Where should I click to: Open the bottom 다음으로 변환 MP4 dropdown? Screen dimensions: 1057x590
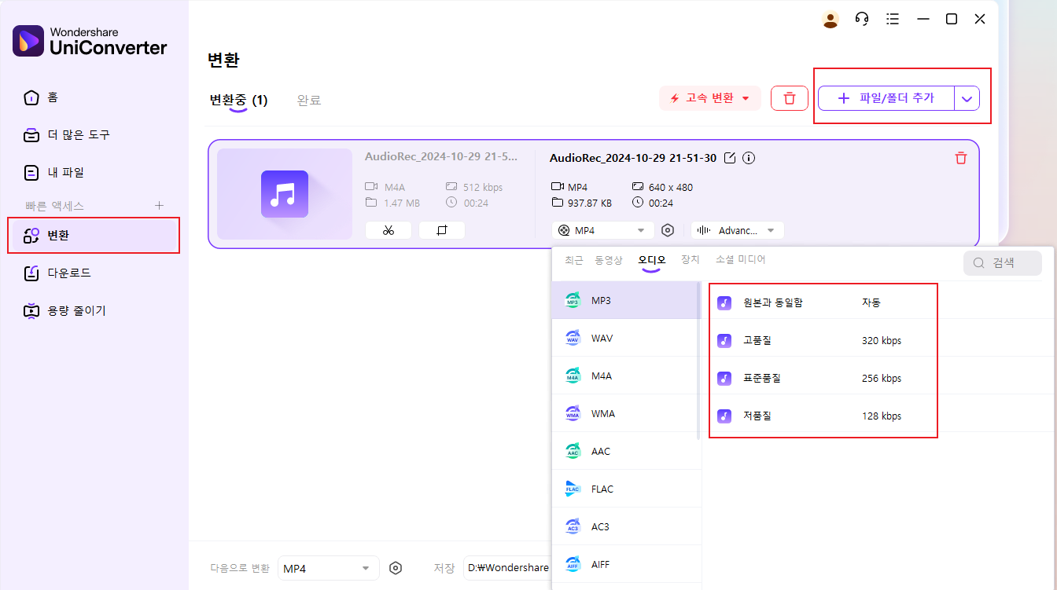[328, 568]
